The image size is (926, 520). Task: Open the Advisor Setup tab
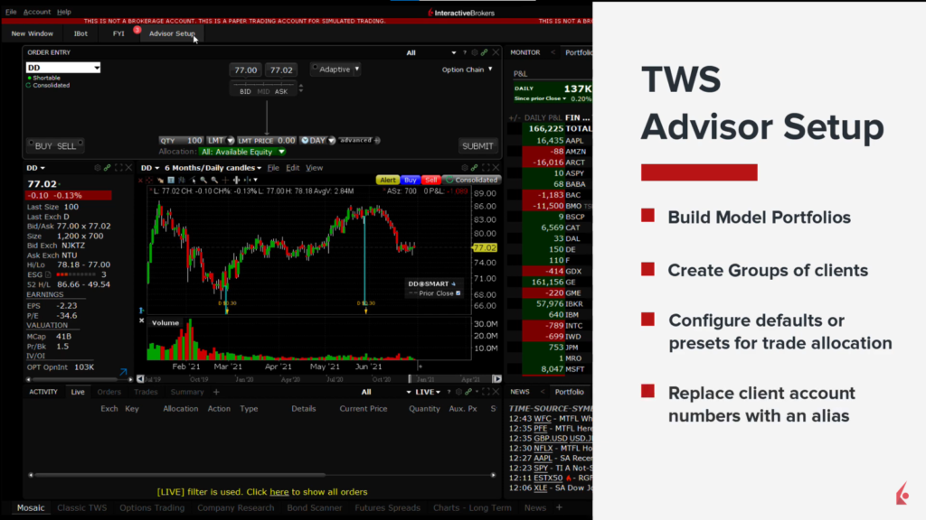[172, 33]
